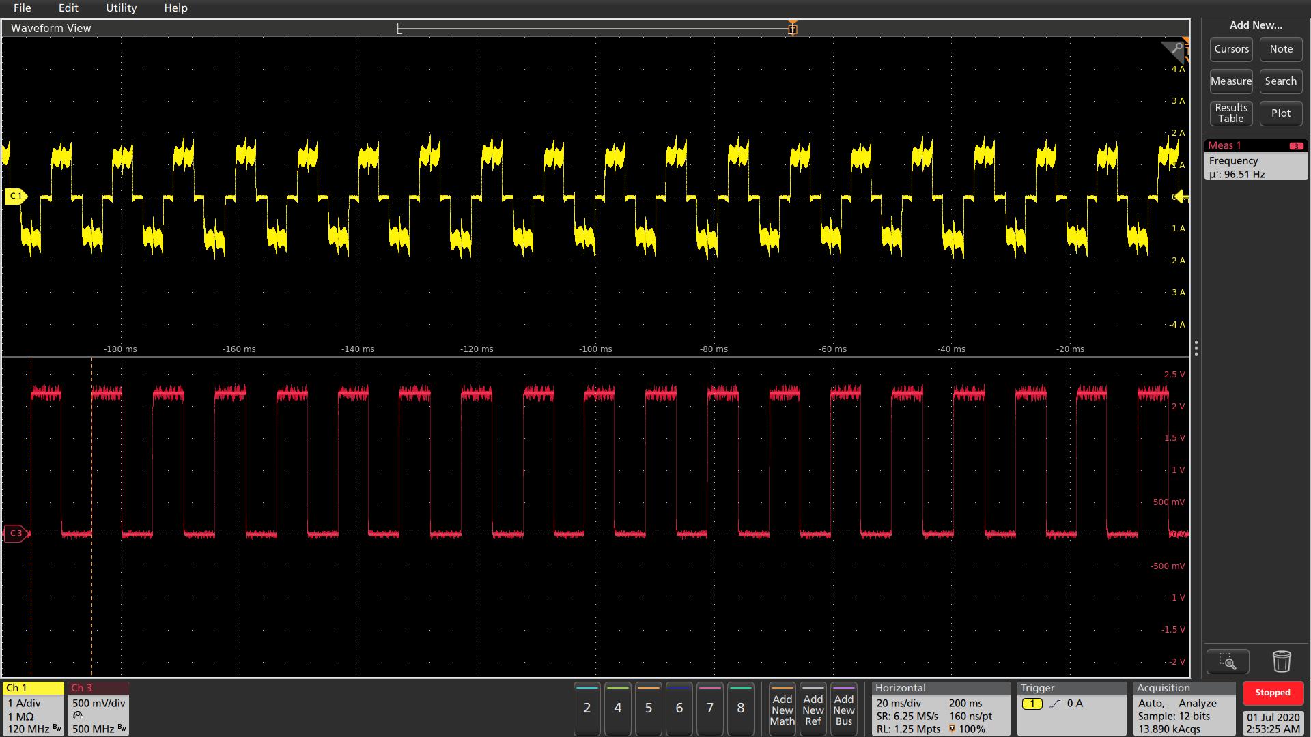Add new Cursors

click(1231, 49)
